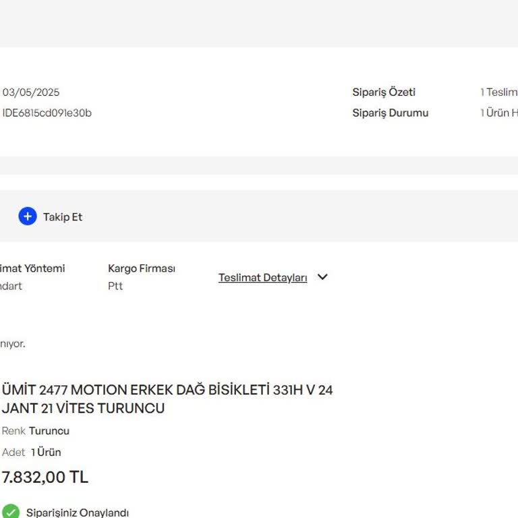Click the Standart delivery method value
The height and width of the screenshot is (518, 518).
[x=11, y=286]
